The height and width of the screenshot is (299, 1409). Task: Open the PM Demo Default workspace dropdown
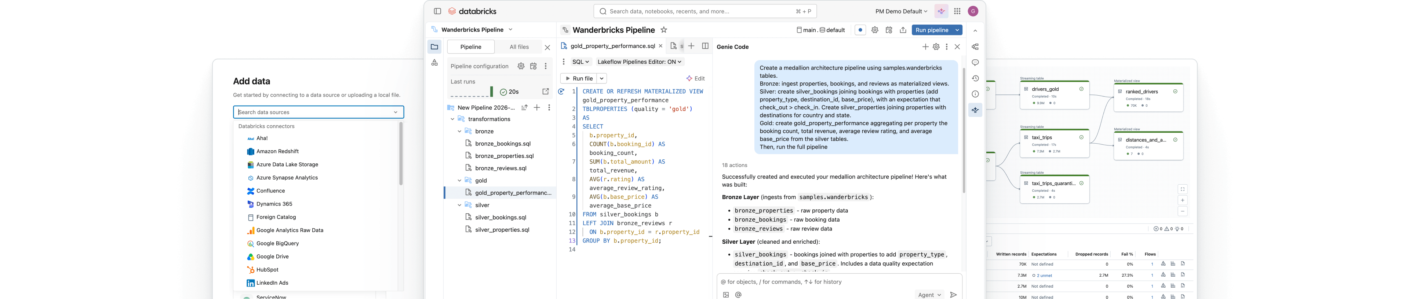coord(902,11)
